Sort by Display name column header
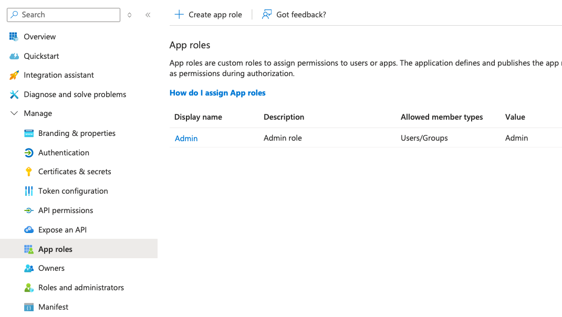Screen dimensions: 562x317 pyautogui.click(x=198, y=117)
